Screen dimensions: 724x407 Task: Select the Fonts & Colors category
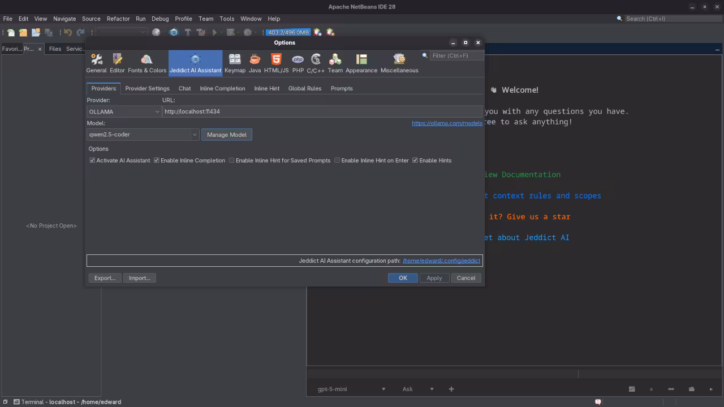coord(147,62)
